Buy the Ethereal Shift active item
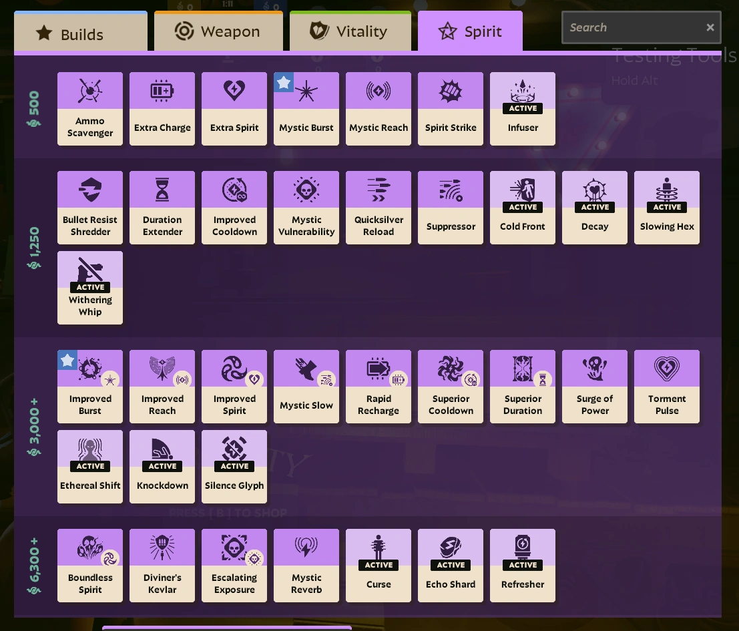The width and height of the screenshot is (739, 631). pyautogui.click(x=90, y=467)
